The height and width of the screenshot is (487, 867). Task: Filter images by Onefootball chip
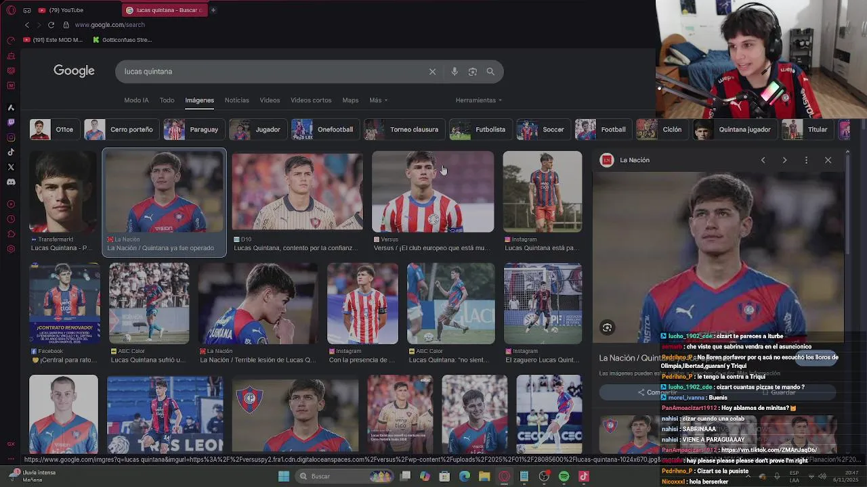(325, 129)
